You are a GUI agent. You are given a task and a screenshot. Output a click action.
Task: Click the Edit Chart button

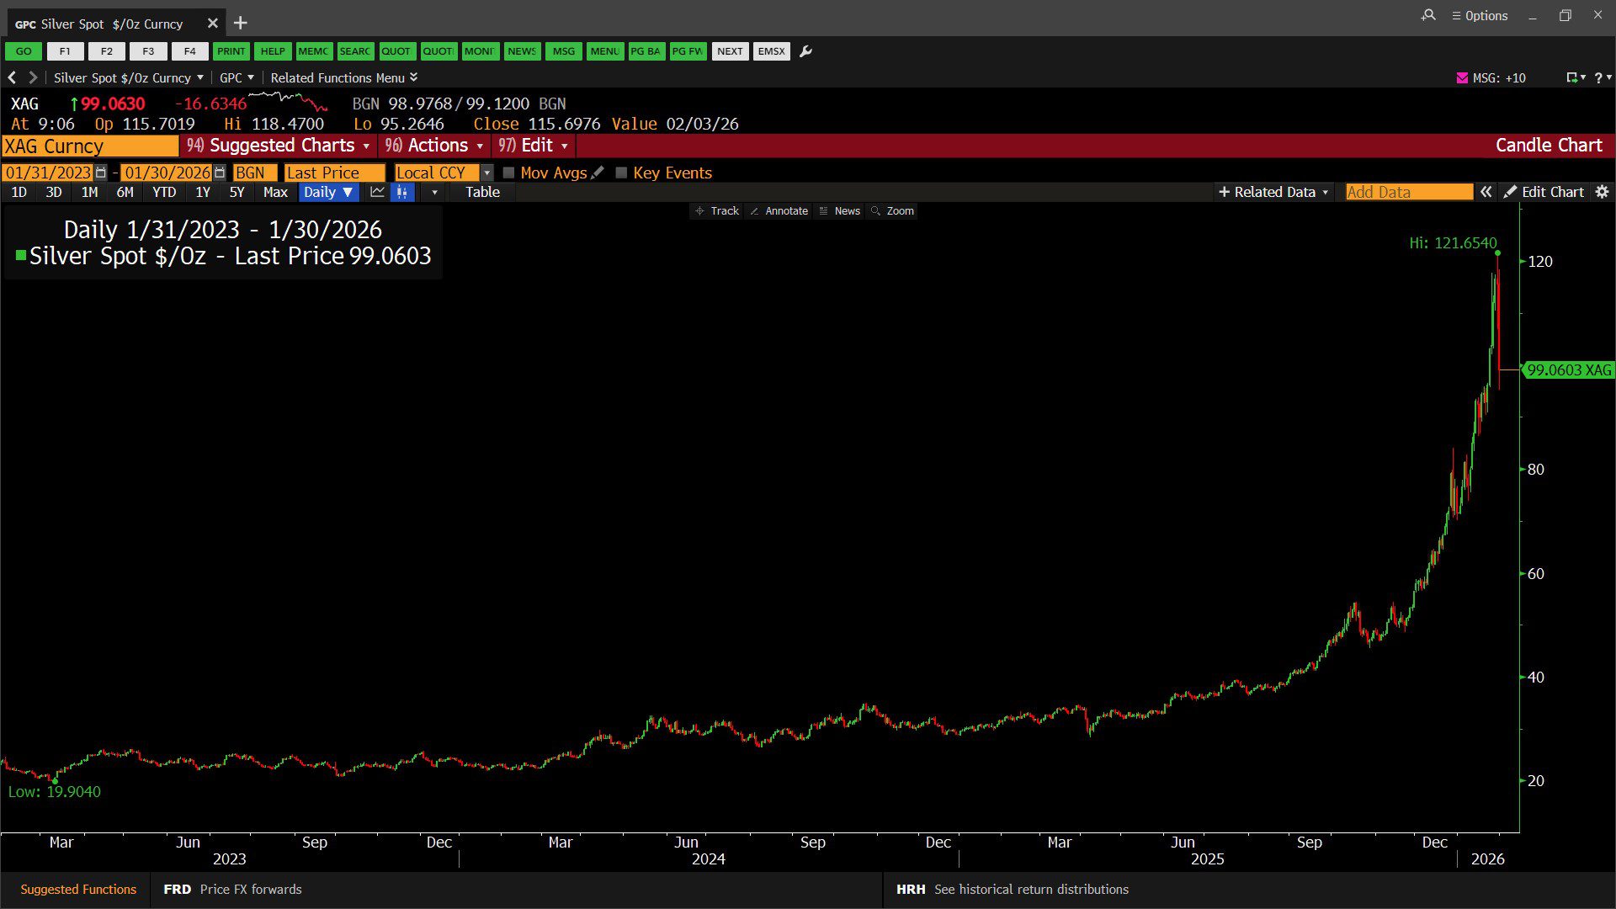coord(1544,192)
